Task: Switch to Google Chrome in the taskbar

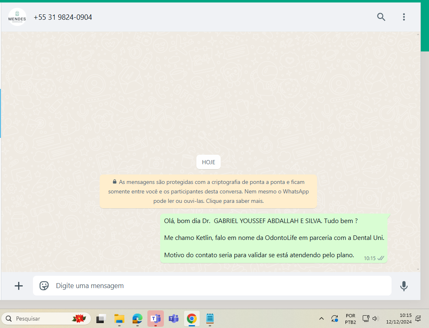Action: point(192,319)
